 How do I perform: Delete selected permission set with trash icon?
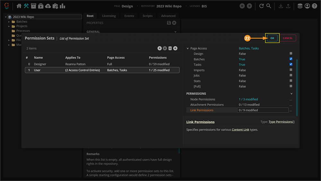tap(170, 48)
